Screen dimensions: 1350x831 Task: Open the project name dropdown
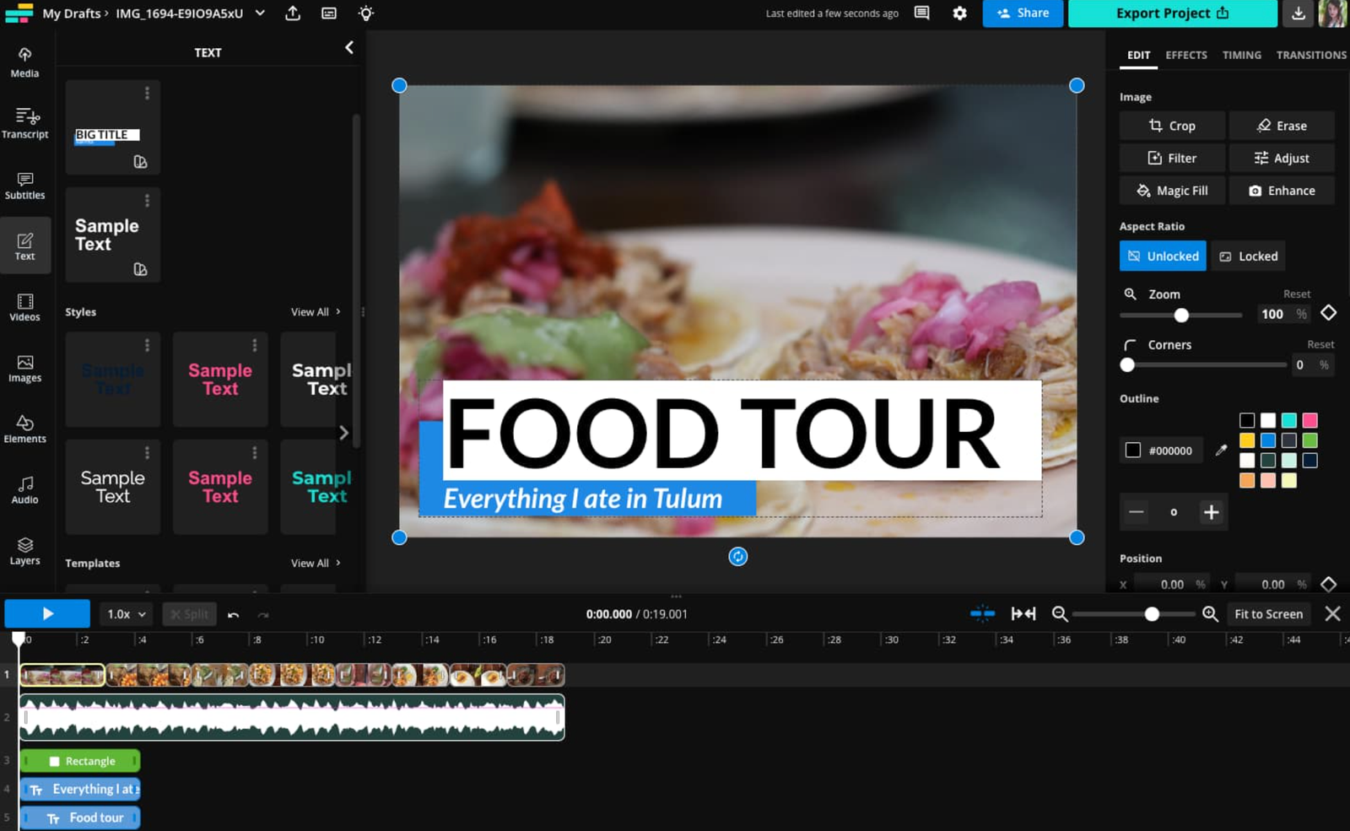click(x=259, y=13)
